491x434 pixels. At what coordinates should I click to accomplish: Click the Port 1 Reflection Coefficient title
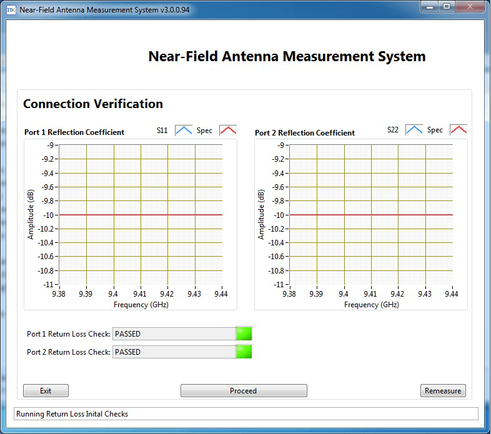pos(74,132)
